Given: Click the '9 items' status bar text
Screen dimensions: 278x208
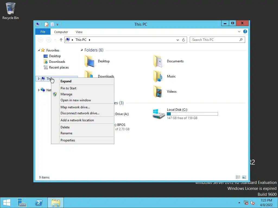Looking at the screenshot, I should click(x=44, y=177).
